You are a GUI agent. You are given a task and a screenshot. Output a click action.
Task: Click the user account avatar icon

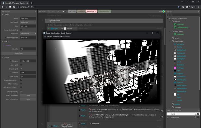[187, 7]
